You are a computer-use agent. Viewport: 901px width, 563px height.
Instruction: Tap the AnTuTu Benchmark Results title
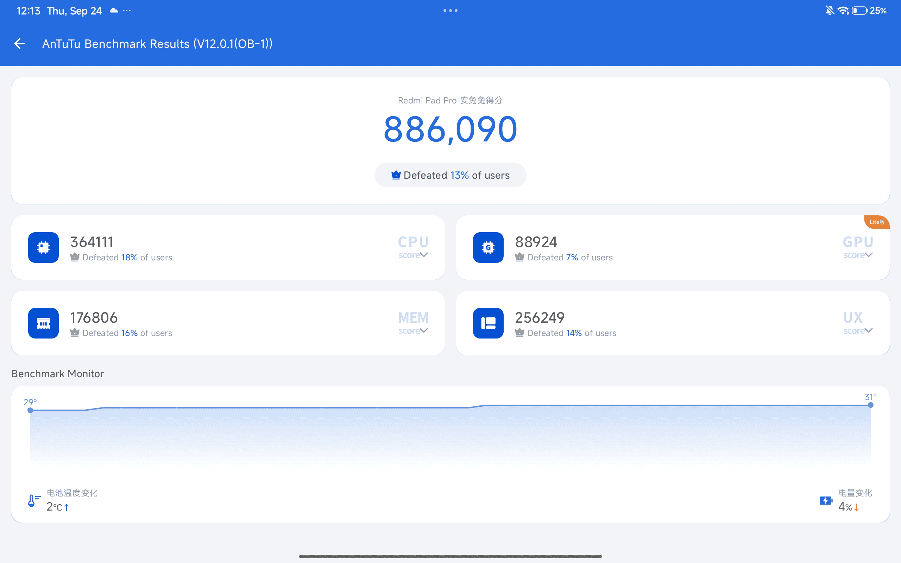[x=157, y=44]
